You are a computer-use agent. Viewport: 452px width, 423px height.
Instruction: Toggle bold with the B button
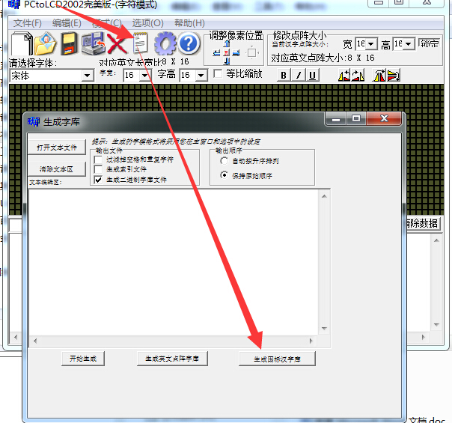click(284, 75)
